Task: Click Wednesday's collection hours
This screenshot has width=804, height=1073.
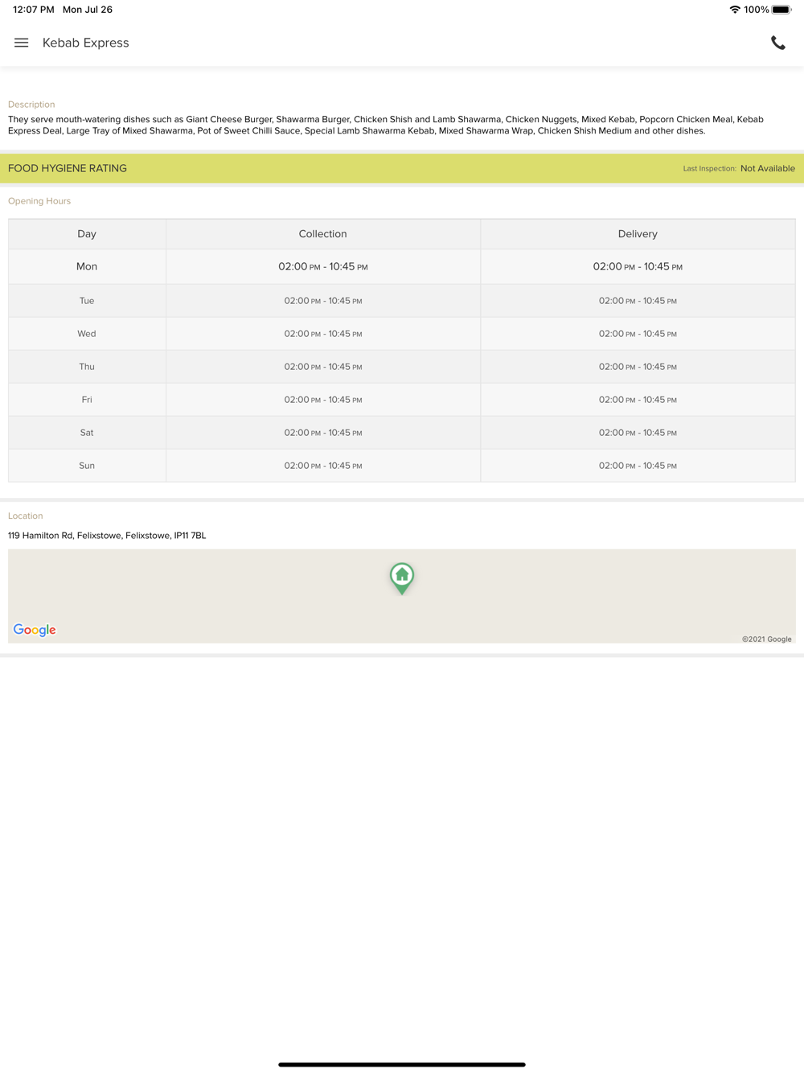Action: pos(323,334)
